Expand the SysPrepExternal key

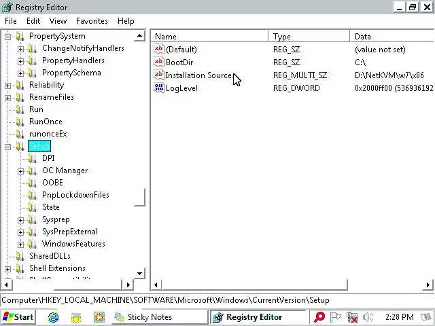20,232
